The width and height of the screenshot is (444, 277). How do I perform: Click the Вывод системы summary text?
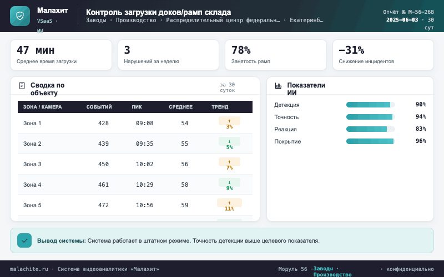[178, 241]
